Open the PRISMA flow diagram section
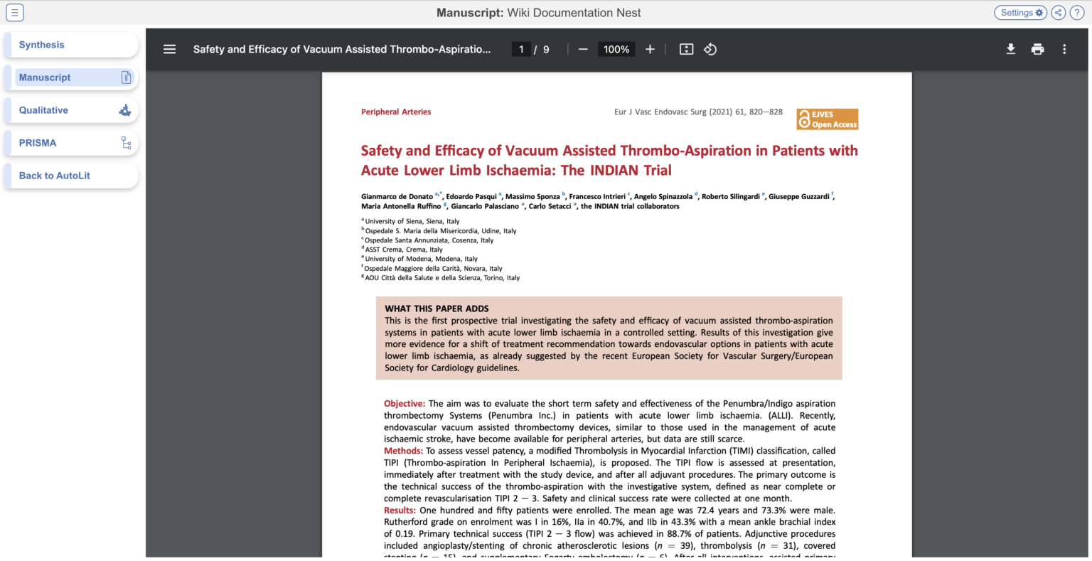Screen dimensions: 1092x561 click(71, 143)
